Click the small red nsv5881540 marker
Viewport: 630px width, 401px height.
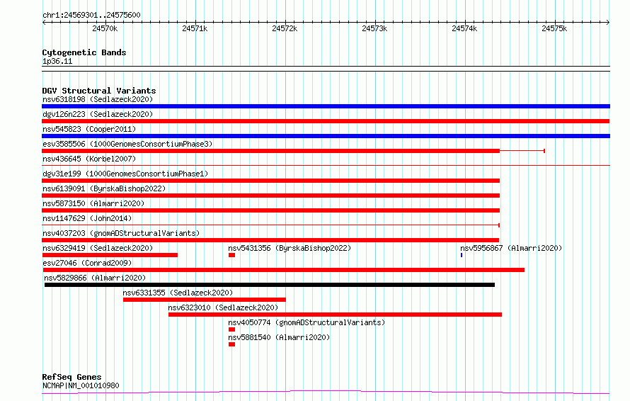tap(232, 344)
